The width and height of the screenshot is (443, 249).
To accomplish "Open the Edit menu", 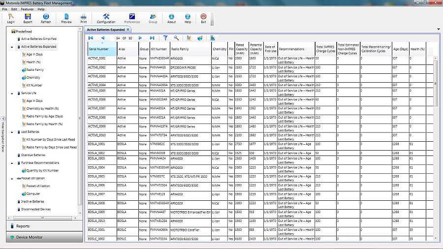I will 14,9.
